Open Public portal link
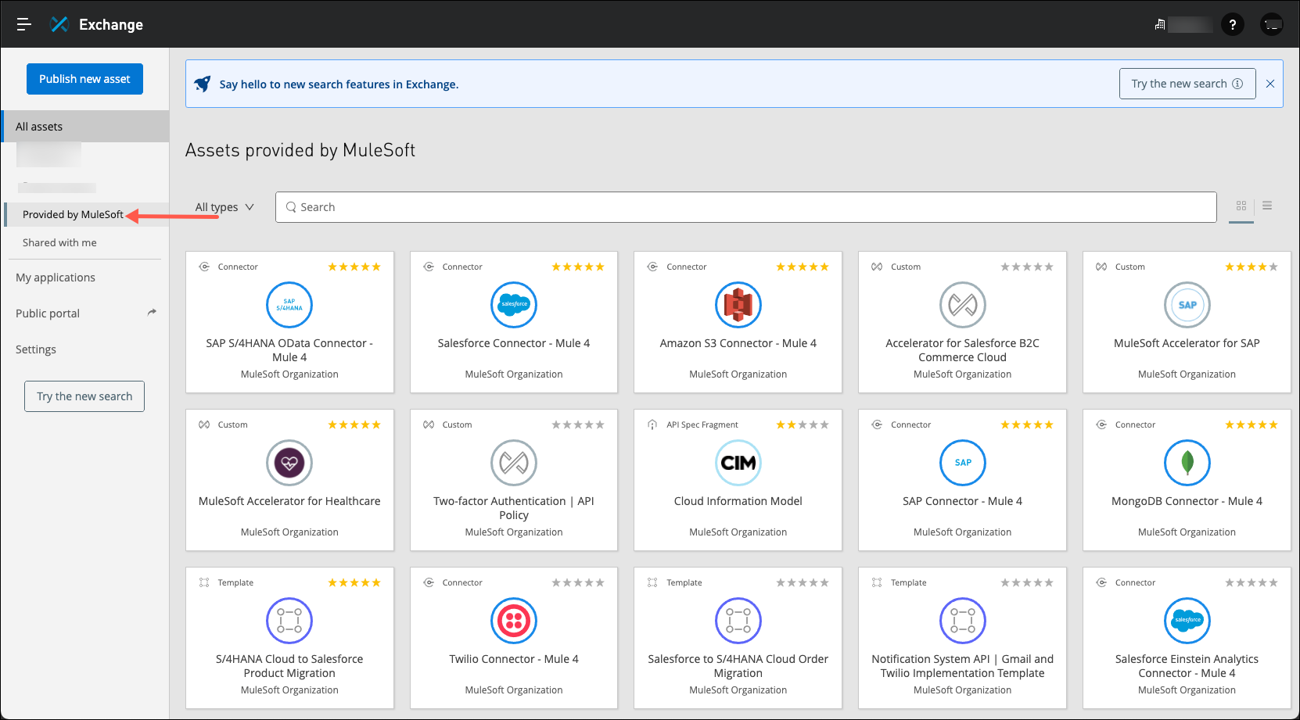1300x720 pixels. [x=48, y=313]
